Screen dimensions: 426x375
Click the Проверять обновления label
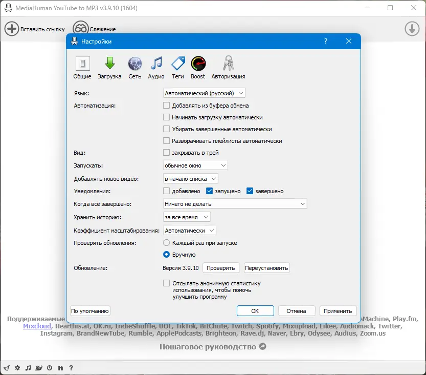coord(105,243)
